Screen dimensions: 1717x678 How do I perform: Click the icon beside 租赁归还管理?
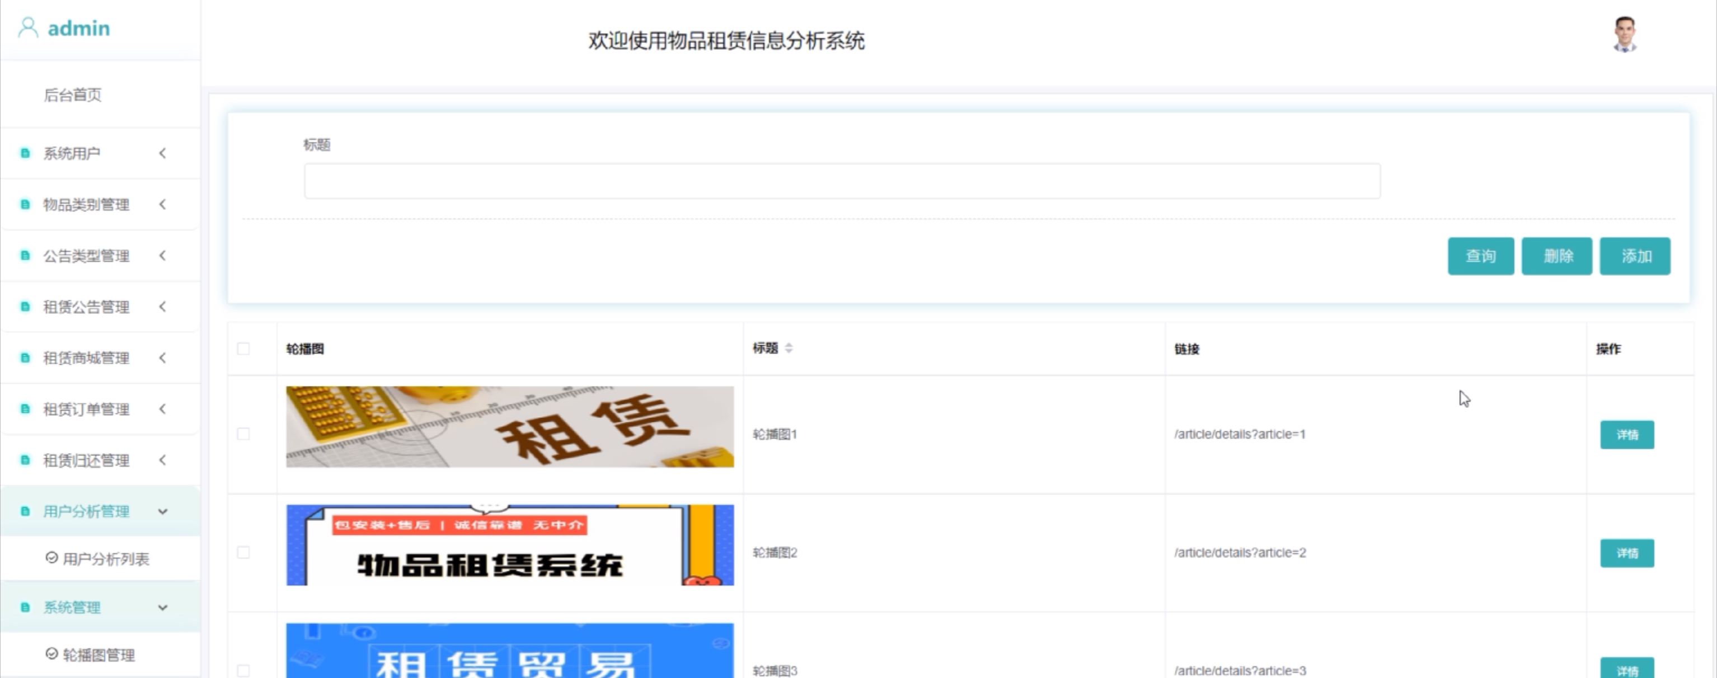click(25, 460)
